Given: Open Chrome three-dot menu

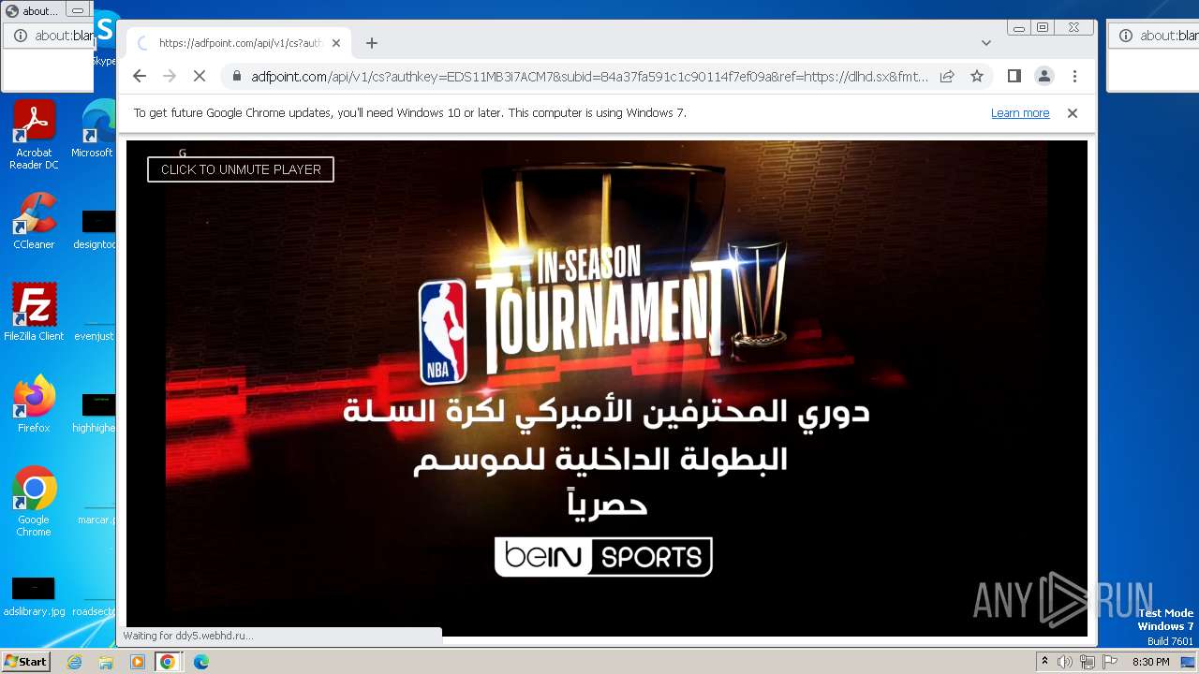Looking at the screenshot, I should click(x=1074, y=76).
